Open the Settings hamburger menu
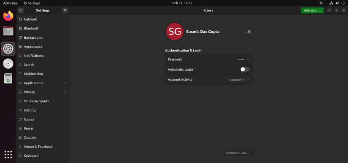348x163 pixels. point(65,11)
